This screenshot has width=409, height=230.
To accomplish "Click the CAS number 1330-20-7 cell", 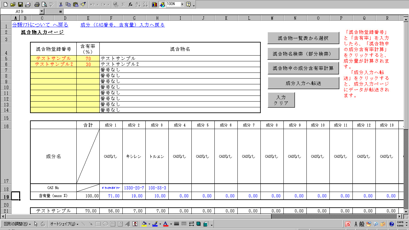I will [x=134, y=188].
